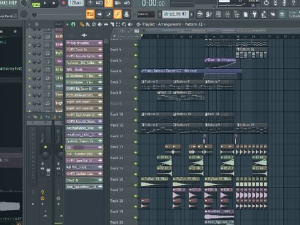Select the playlist pencil draw tool

coord(82,24)
